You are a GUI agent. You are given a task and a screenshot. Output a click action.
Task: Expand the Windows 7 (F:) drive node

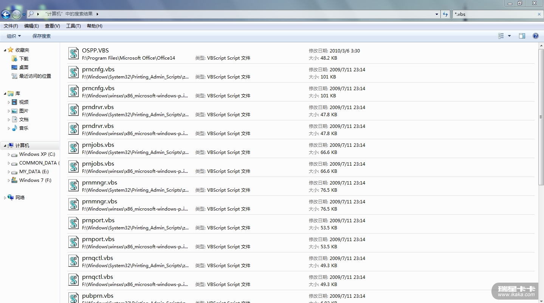[x=9, y=180]
